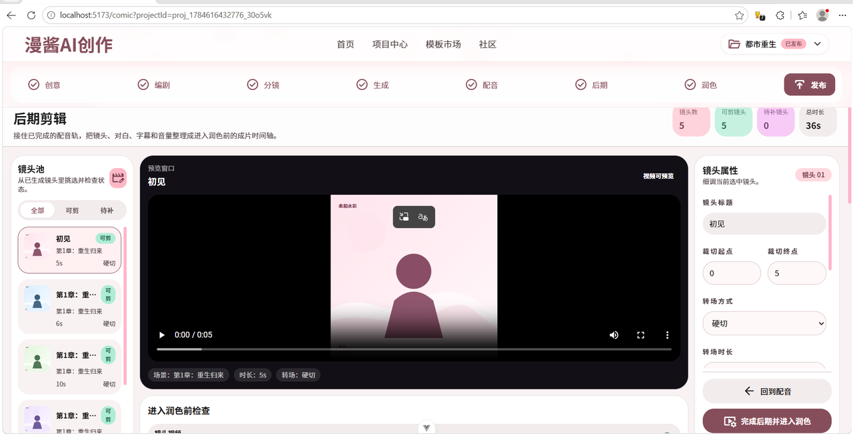Image resolution: width=853 pixels, height=434 pixels.
Task: Open the 转场方式 硬切 dropdown
Action: pos(764,323)
